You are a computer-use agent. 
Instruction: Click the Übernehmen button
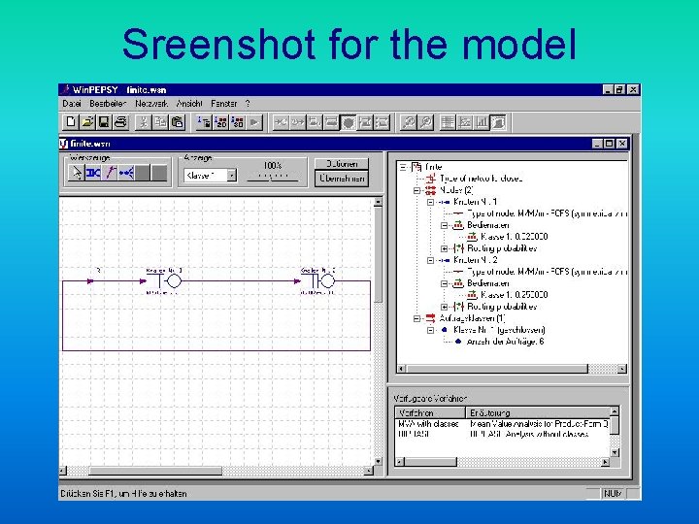342,179
